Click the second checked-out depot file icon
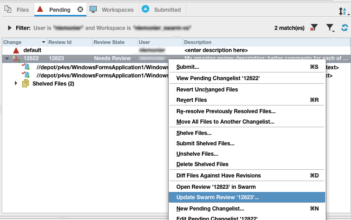Viewport: 351px width, 220px height. (x=26, y=75)
